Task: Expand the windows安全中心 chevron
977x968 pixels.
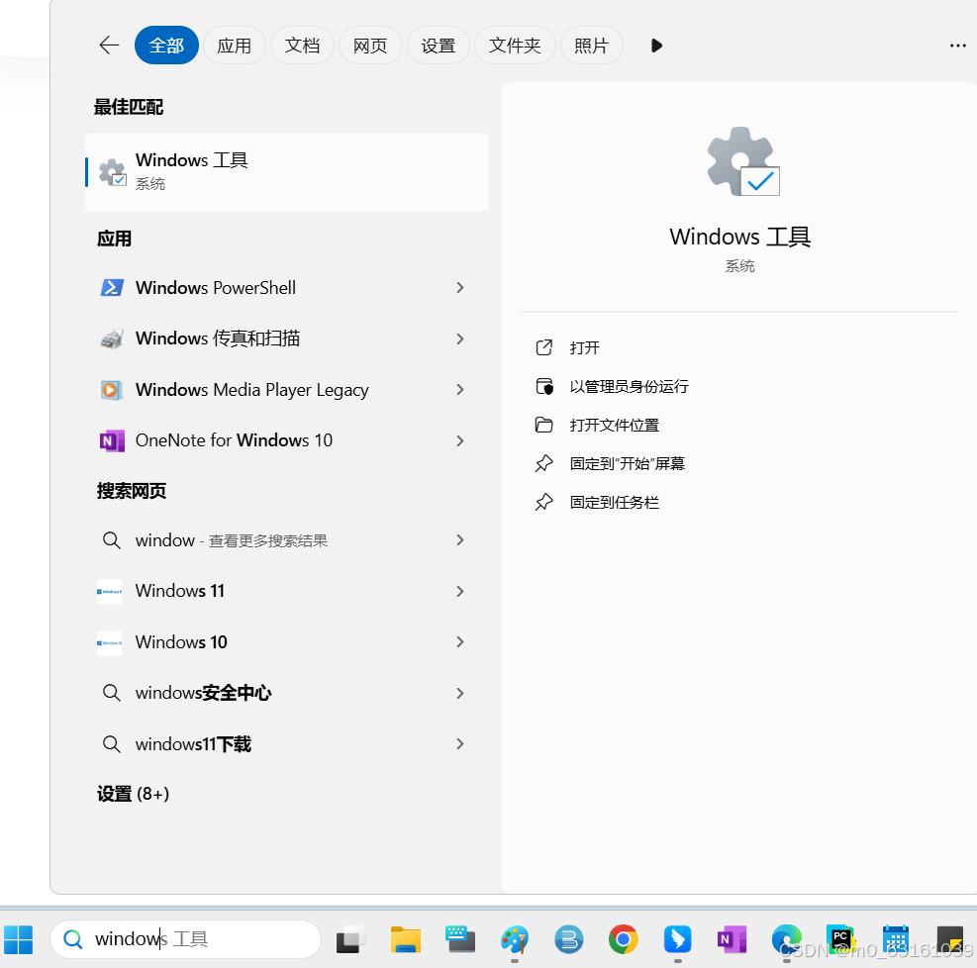Action: point(460,693)
